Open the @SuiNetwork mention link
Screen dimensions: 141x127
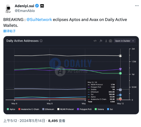coord(39,20)
